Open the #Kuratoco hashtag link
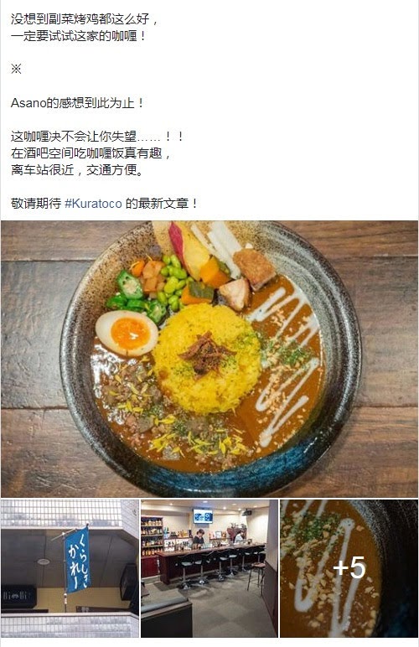This screenshot has height=647, width=419. point(93,204)
